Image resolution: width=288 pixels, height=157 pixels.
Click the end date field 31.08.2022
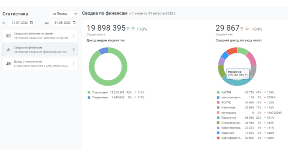62,23
